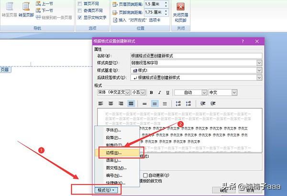Screen dimensions: 287x196
Task: Enable 首页不同 checkbox
Action: tap(80, 3)
